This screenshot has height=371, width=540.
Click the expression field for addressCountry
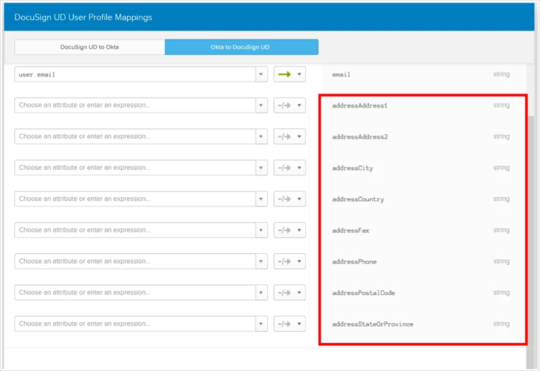click(135, 199)
